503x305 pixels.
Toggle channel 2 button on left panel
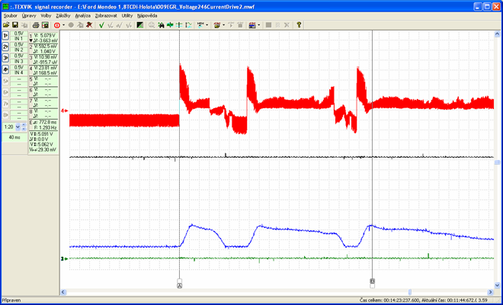(x=6, y=47)
